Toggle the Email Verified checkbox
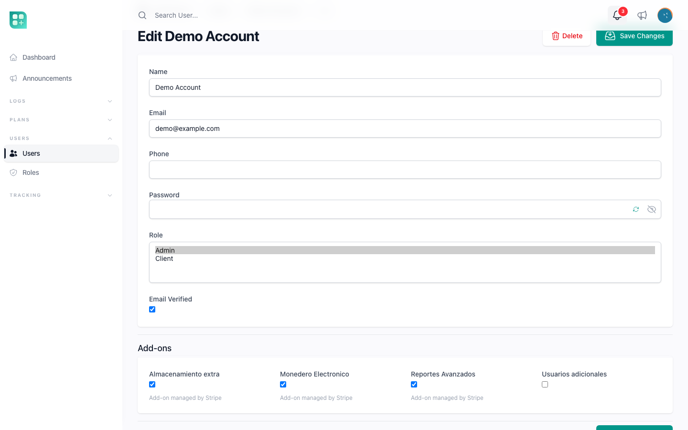This screenshot has width=688, height=430. click(152, 310)
